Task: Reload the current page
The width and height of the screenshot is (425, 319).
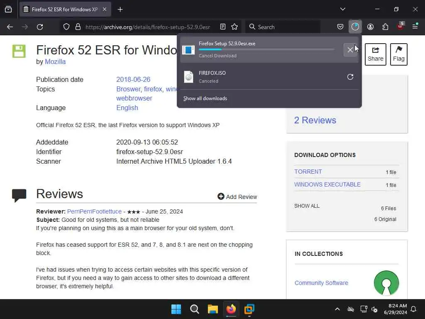Action: coord(40,27)
